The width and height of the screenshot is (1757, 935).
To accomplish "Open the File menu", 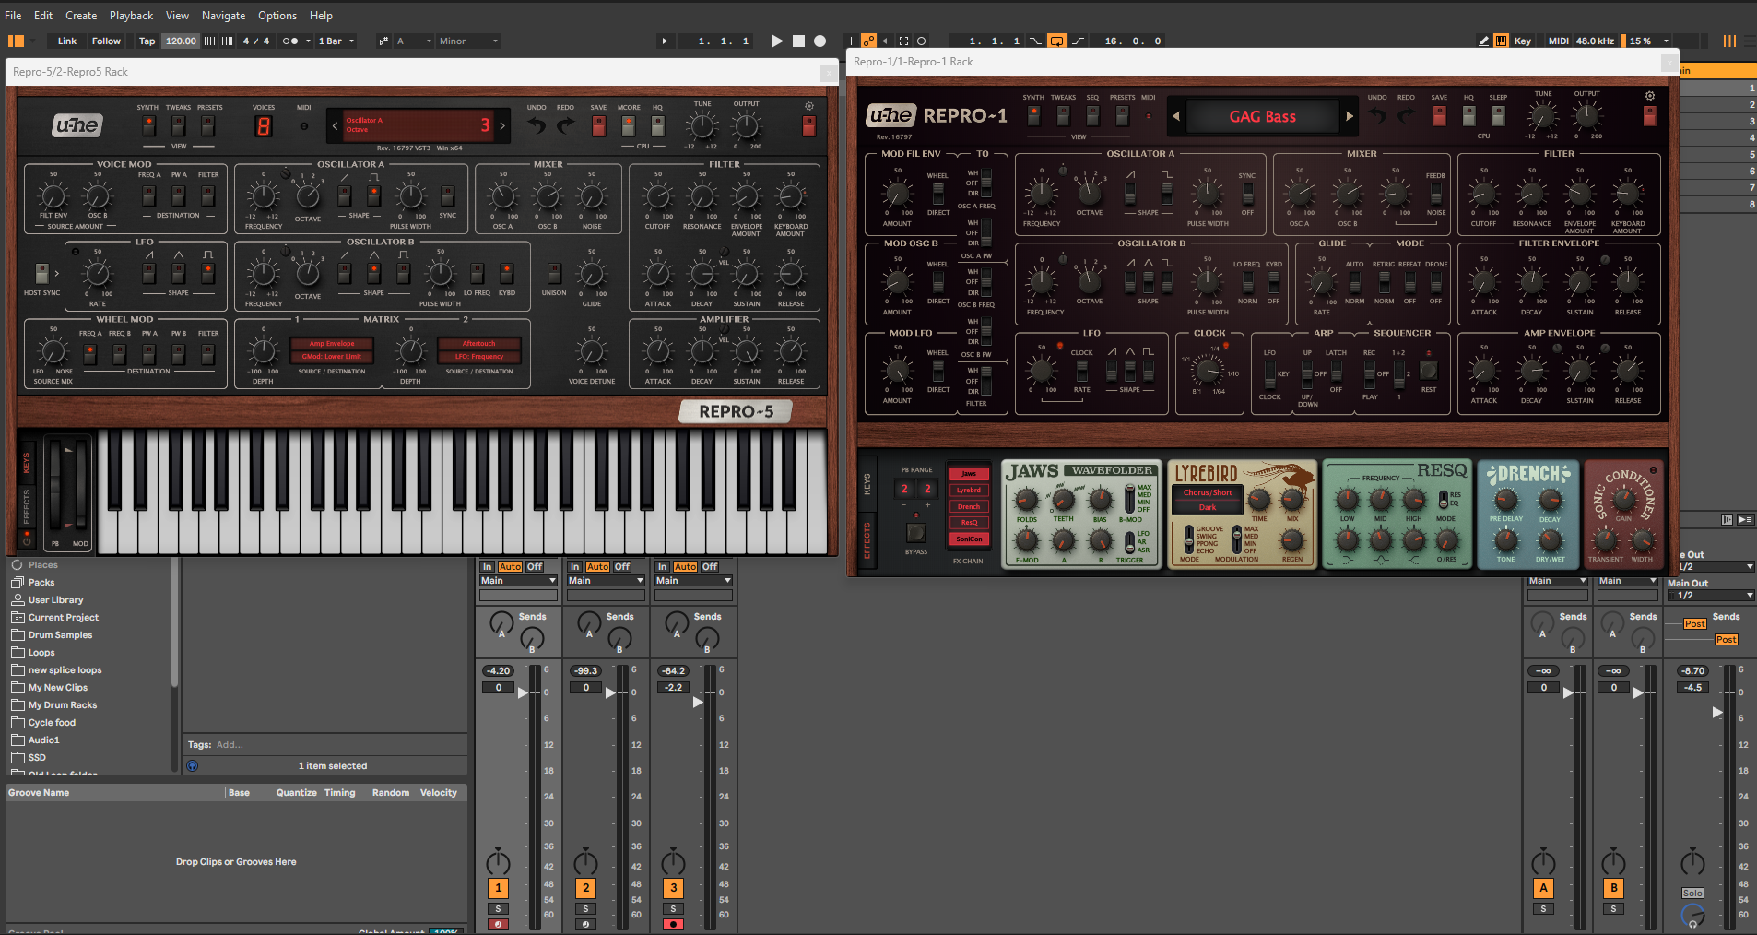I will pos(13,15).
